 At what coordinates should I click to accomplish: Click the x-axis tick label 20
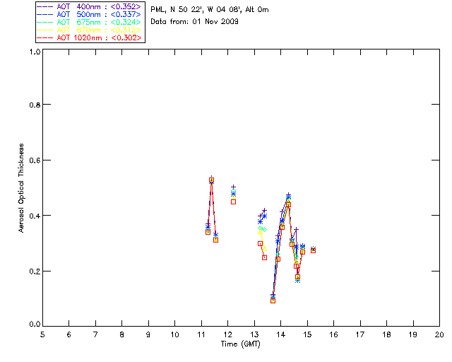[x=439, y=335]
